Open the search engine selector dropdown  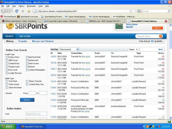click(140, 11)
